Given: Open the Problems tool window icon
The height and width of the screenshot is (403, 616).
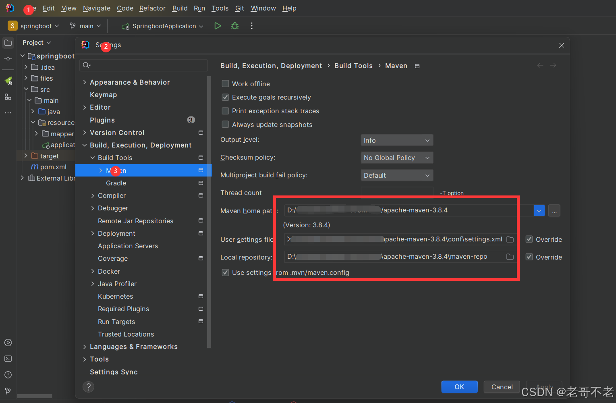Looking at the screenshot, I should click(x=8, y=375).
